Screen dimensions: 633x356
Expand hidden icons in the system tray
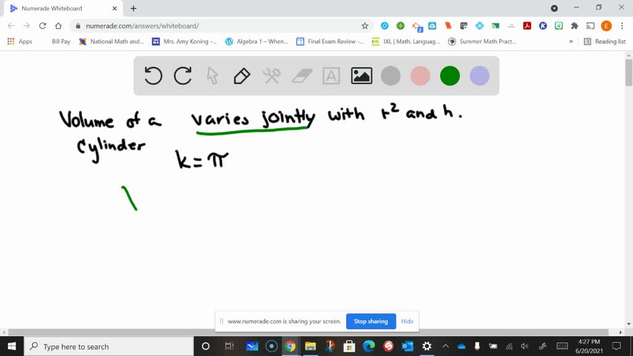tap(446, 347)
